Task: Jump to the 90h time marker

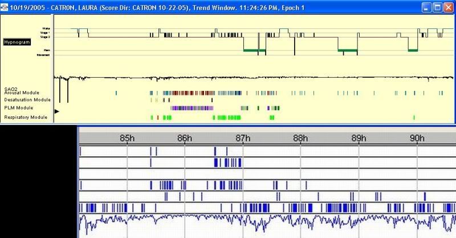Action: (x=417, y=137)
